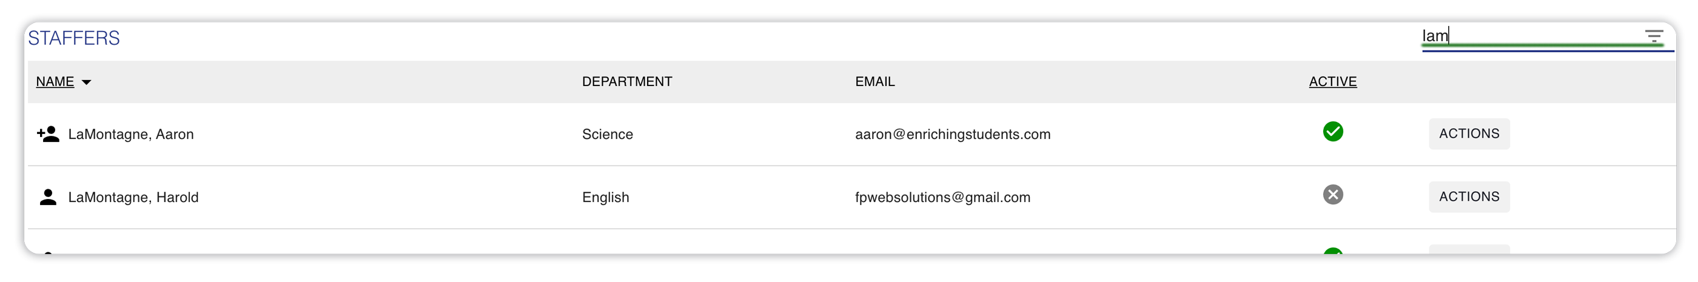This screenshot has height=282, width=1698.
Task: Click the search field containing 'lam'
Action: (x=1529, y=36)
